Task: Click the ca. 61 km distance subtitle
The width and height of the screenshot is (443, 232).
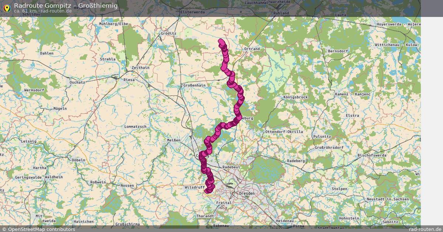Action: 25,11
